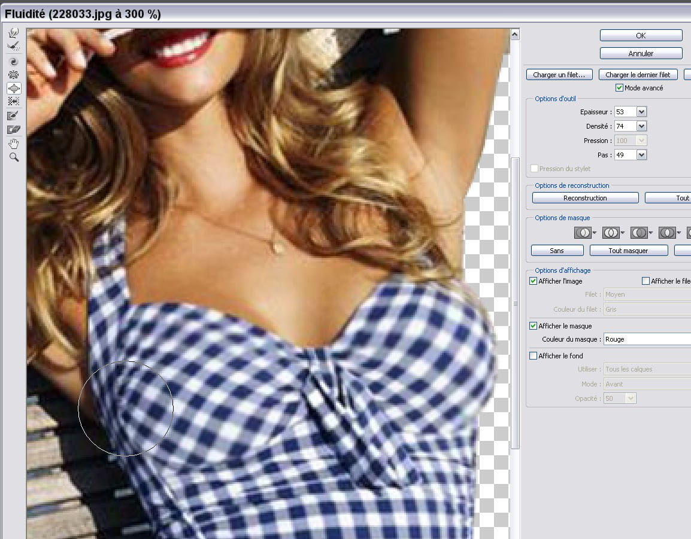Open the Densité dropdown arrow

[641, 126]
